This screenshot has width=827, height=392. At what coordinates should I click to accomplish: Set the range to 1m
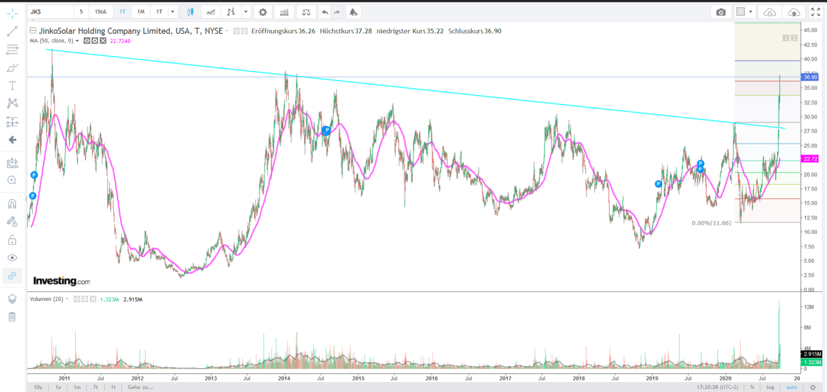pos(77,387)
